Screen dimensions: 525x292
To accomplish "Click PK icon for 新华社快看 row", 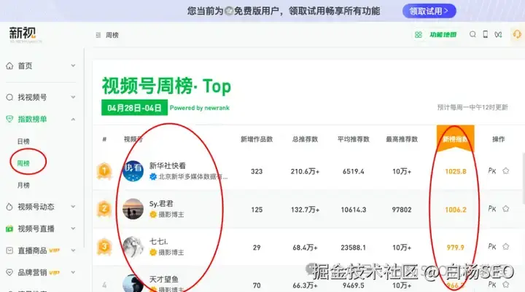I will 492,171.
